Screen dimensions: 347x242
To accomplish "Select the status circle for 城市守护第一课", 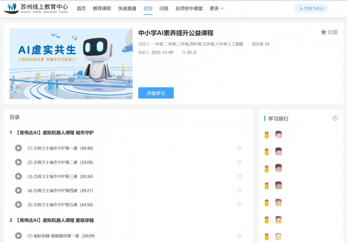I will tap(239, 148).
